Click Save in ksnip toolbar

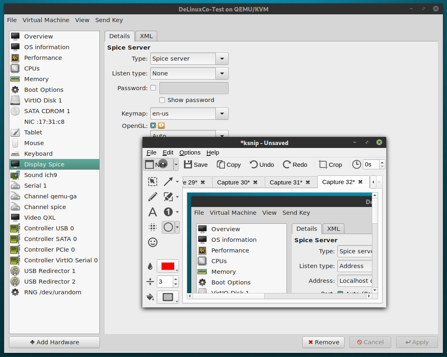(195, 164)
